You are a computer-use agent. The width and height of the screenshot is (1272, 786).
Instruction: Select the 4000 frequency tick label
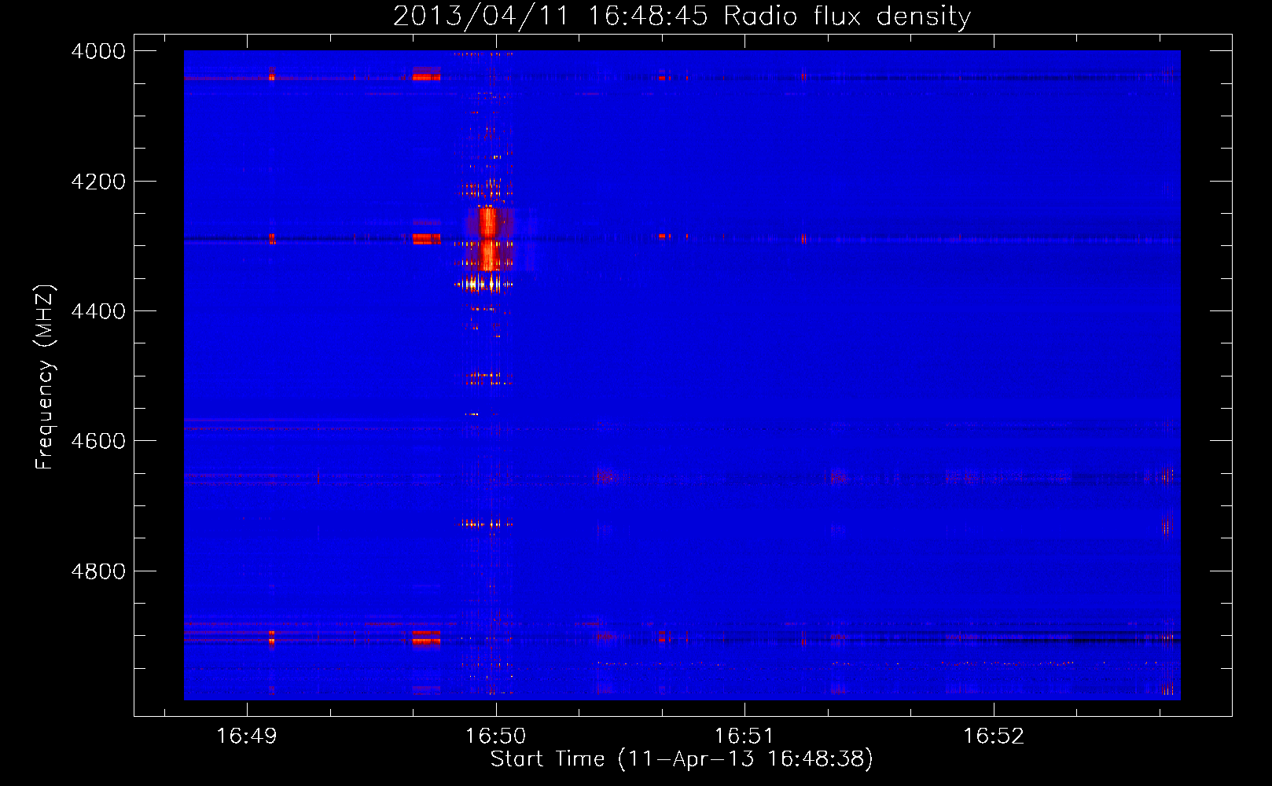pos(98,51)
